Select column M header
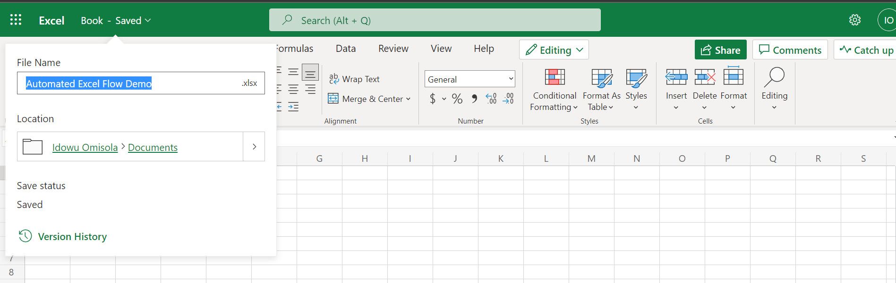Screen dimensions: 896x283 click(591, 158)
